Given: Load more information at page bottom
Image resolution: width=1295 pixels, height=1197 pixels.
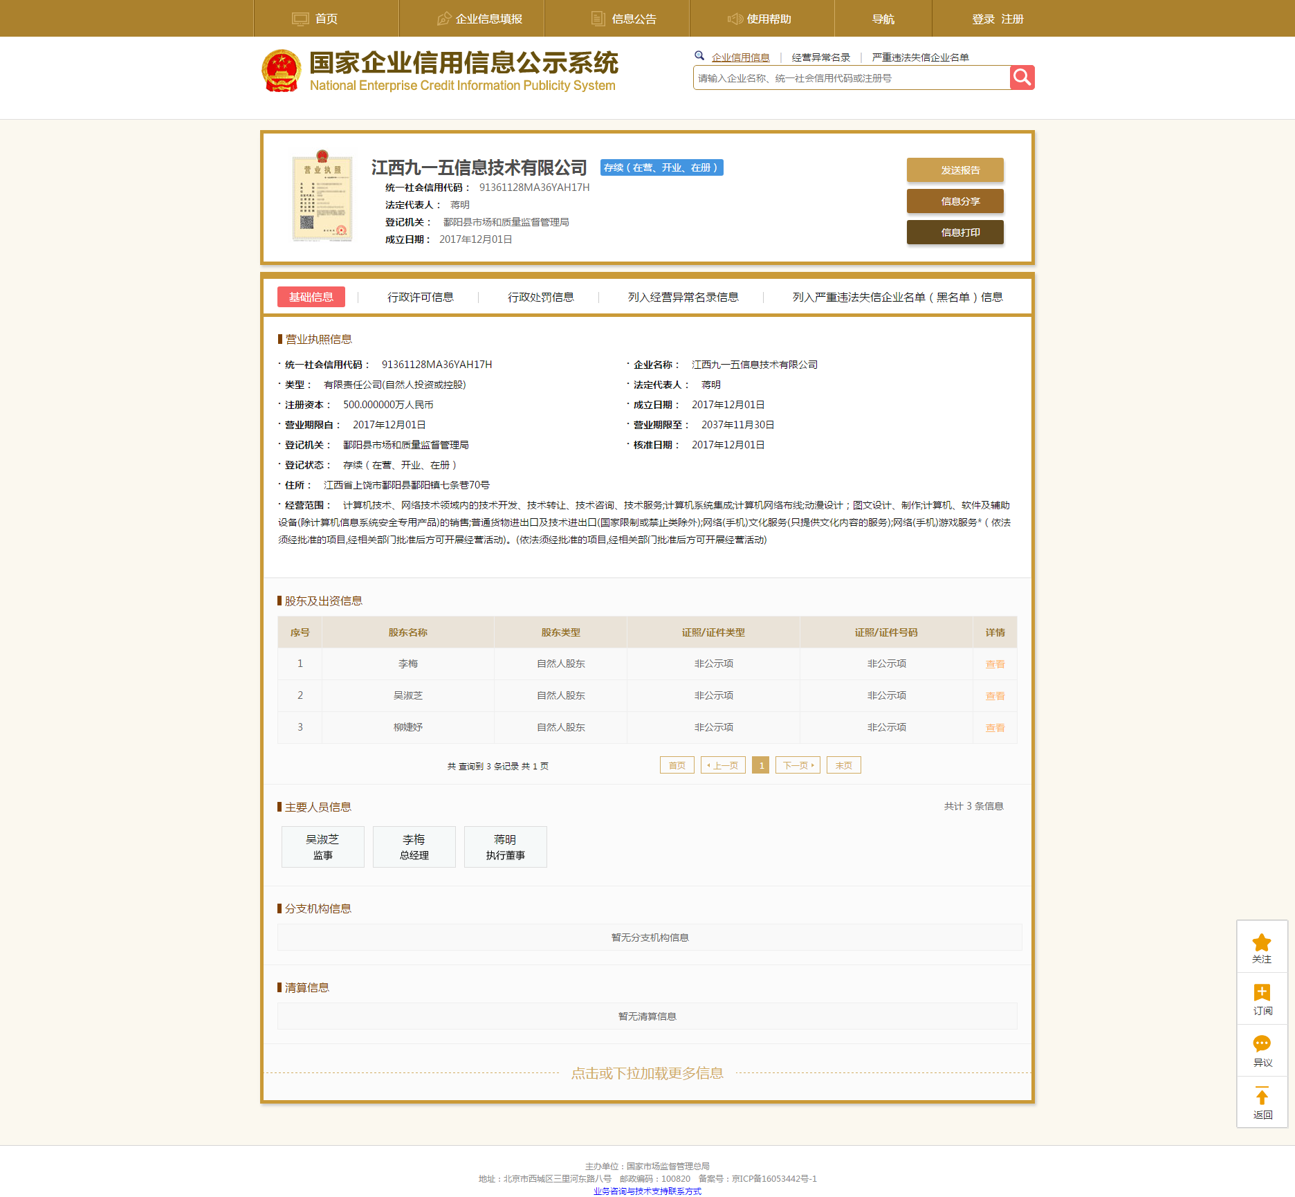Looking at the screenshot, I should (647, 1073).
